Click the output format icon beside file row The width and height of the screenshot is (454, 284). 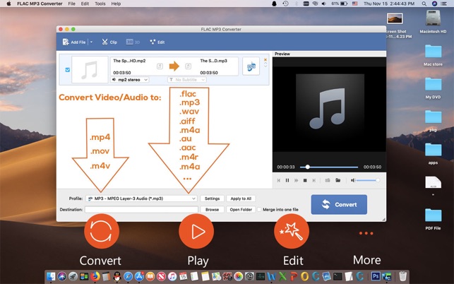251,66
